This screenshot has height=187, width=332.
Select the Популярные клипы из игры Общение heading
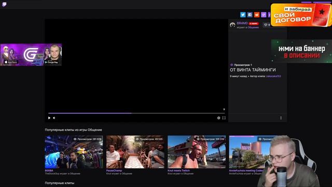point(73,130)
